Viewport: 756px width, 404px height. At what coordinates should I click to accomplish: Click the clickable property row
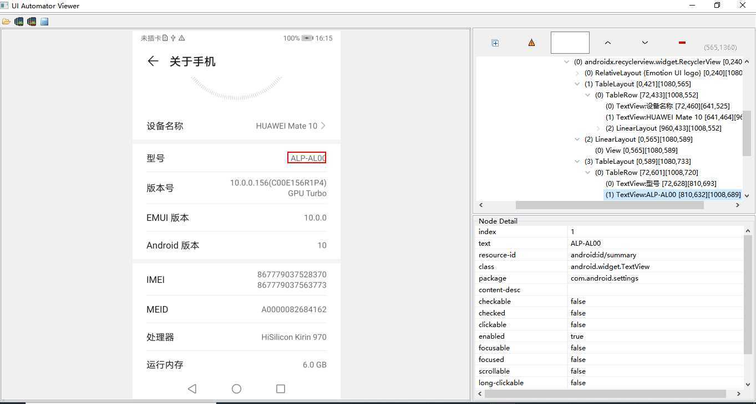[x=610, y=325]
